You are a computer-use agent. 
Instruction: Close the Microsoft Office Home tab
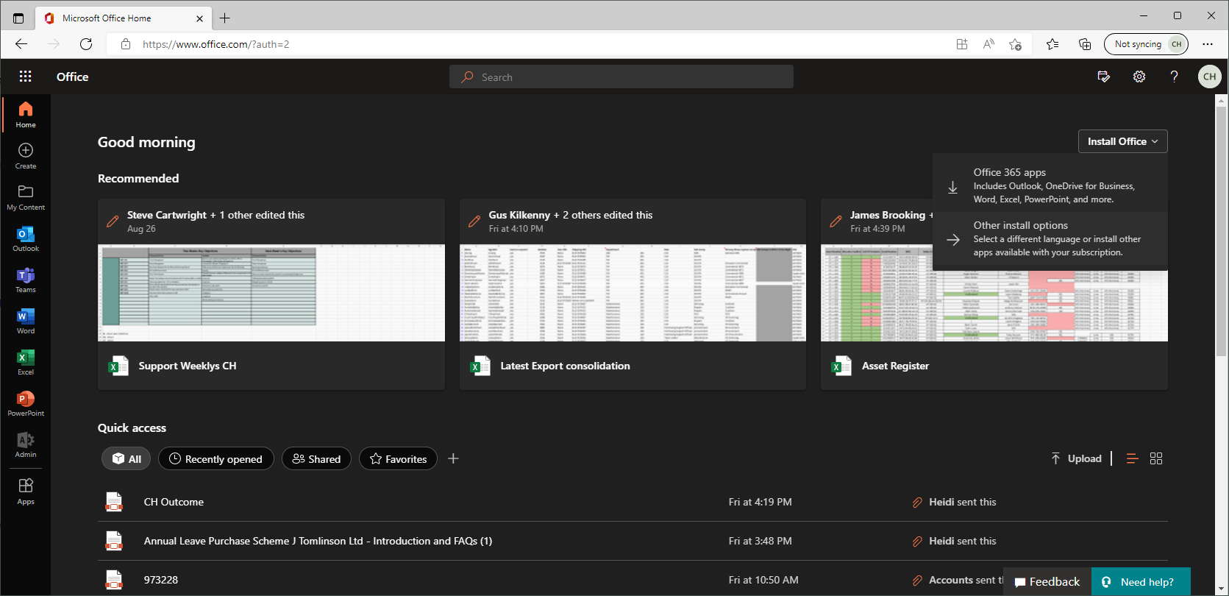(200, 18)
